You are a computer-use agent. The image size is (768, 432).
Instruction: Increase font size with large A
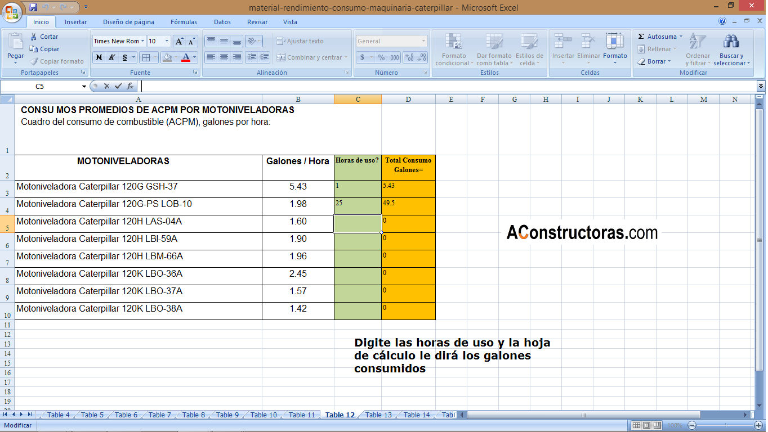[x=179, y=41]
